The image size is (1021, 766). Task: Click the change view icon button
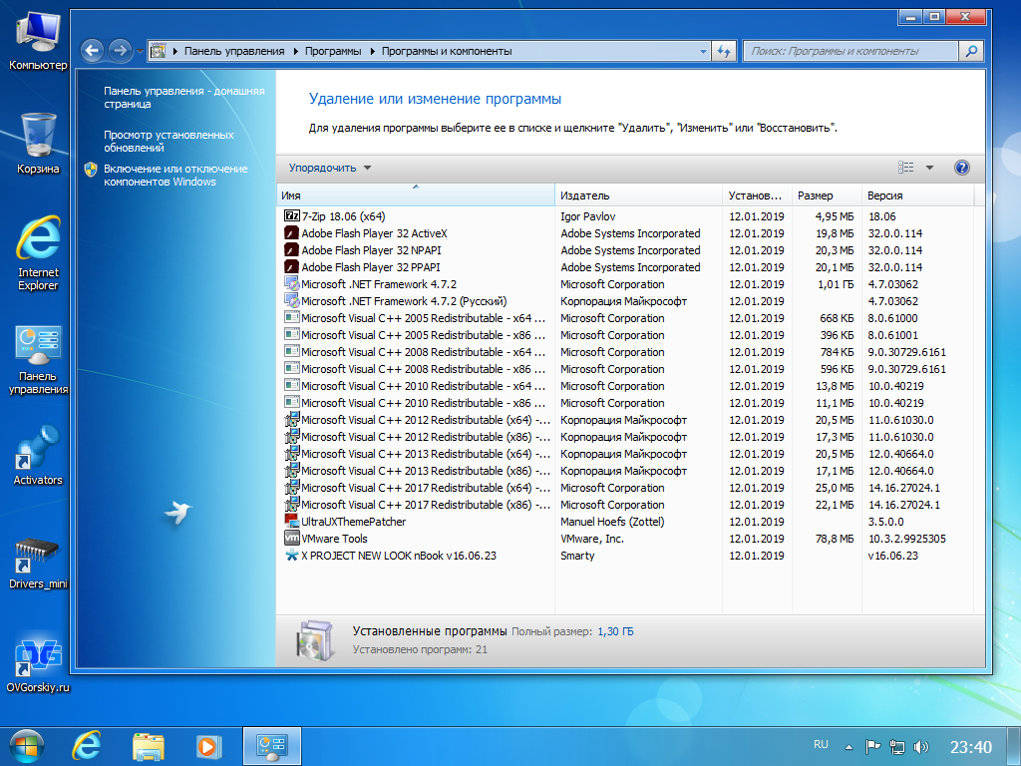pyautogui.click(x=905, y=168)
